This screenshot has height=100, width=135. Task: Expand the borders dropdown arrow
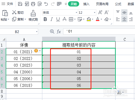point(75,19)
